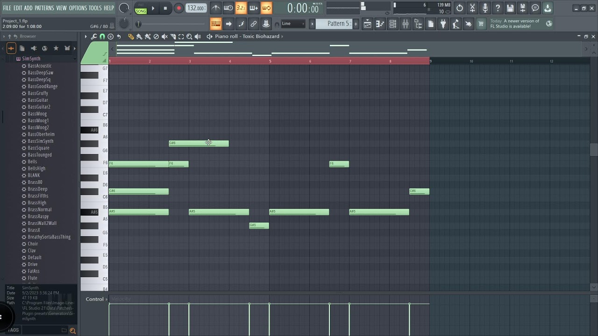Open the piano roll tools wrench menu
Image resolution: width=598 pixels, height=336 pixels.
pos(94,36)
